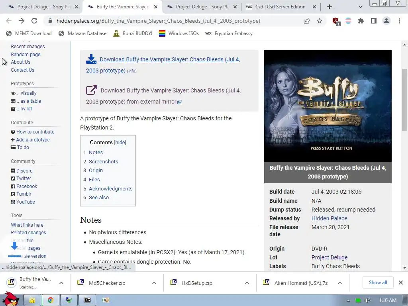408x306 pixels.
Task: Open How to contribute link
Action: (x=35, y=132)
